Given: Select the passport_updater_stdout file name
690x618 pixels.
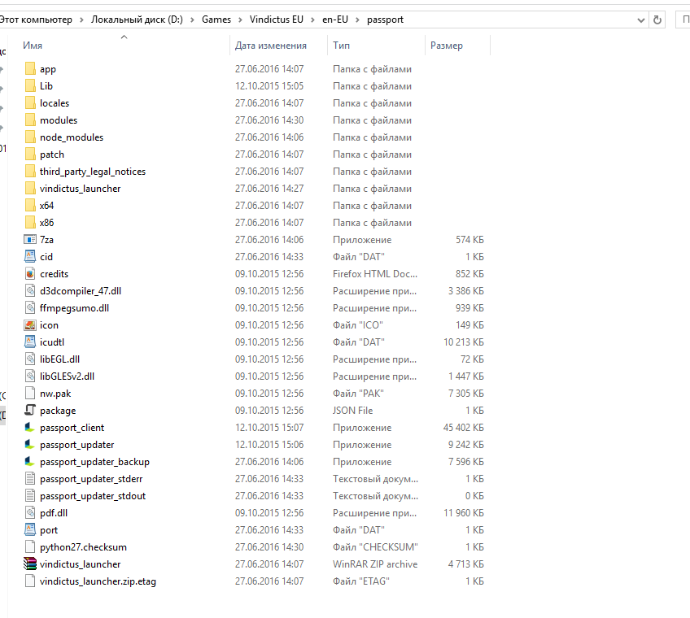Looking at the screenshot, I should [93, 496].
